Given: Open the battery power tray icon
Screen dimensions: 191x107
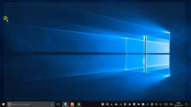Looking at the screenshot, I should click(x=156, y=104).
